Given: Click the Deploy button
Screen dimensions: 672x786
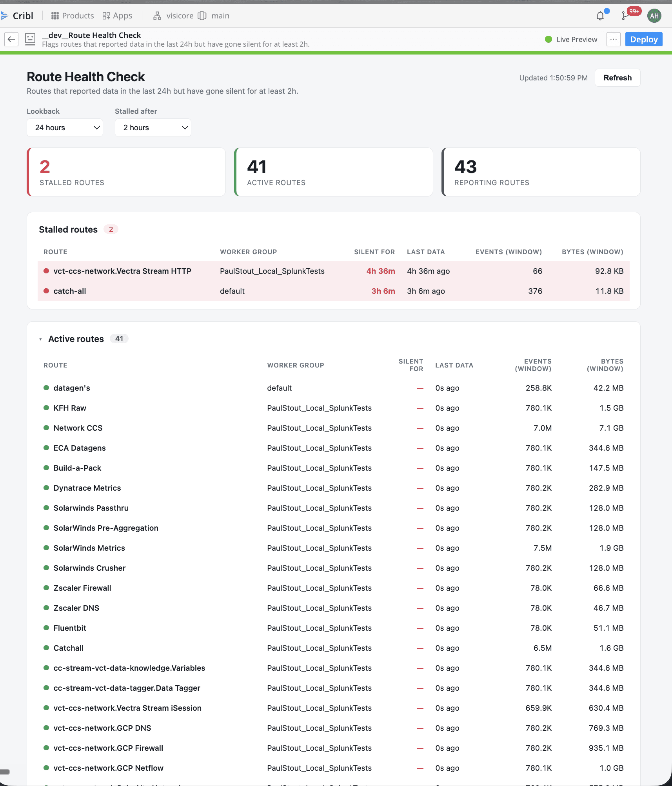Looking at the screenshot, I should coord(643,39).
